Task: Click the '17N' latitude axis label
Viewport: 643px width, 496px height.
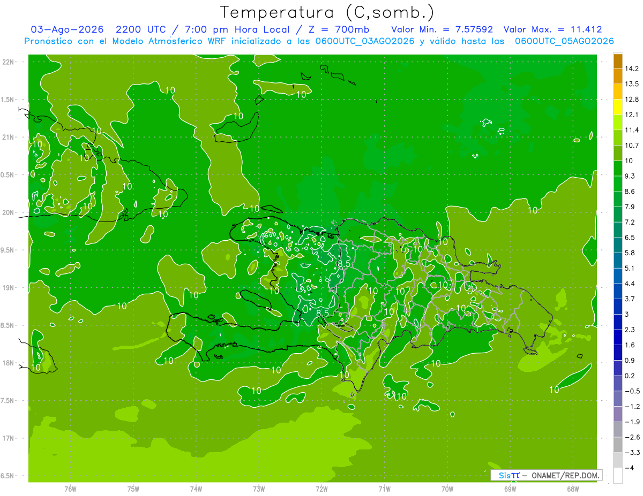Action: [x=9, y=438]
